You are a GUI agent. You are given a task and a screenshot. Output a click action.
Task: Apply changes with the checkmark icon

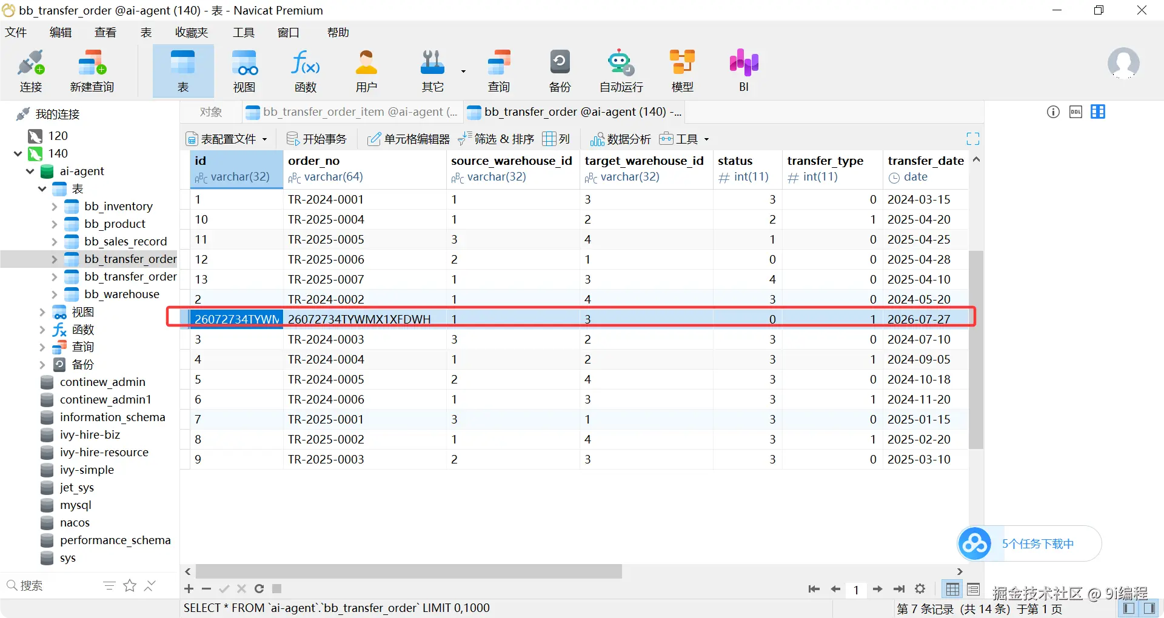(224, 588)
